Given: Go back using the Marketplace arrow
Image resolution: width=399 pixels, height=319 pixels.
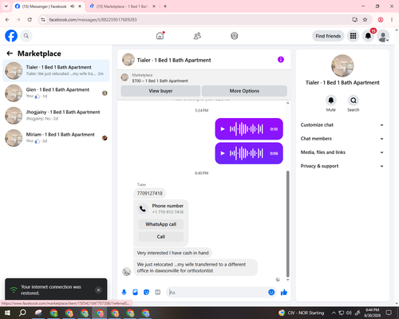Looking at the screenshot, I should (10, 53).
